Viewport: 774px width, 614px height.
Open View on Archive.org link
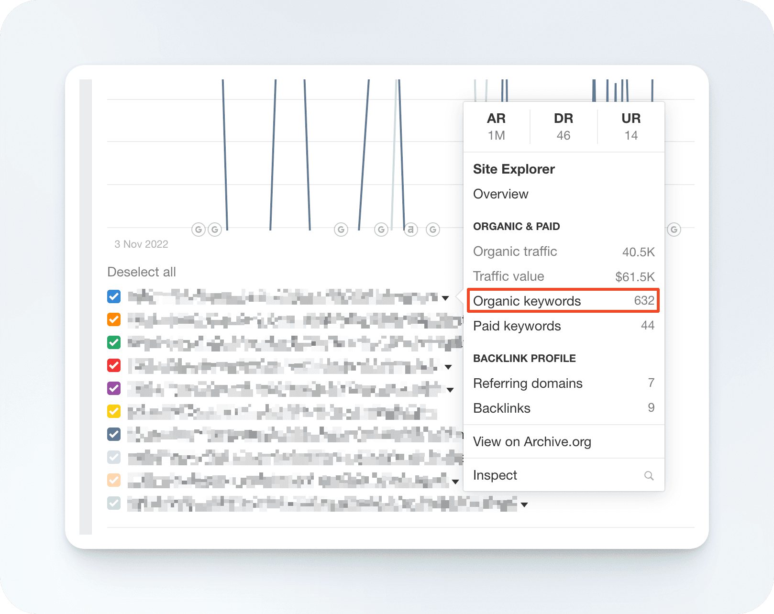pos(532,442)
